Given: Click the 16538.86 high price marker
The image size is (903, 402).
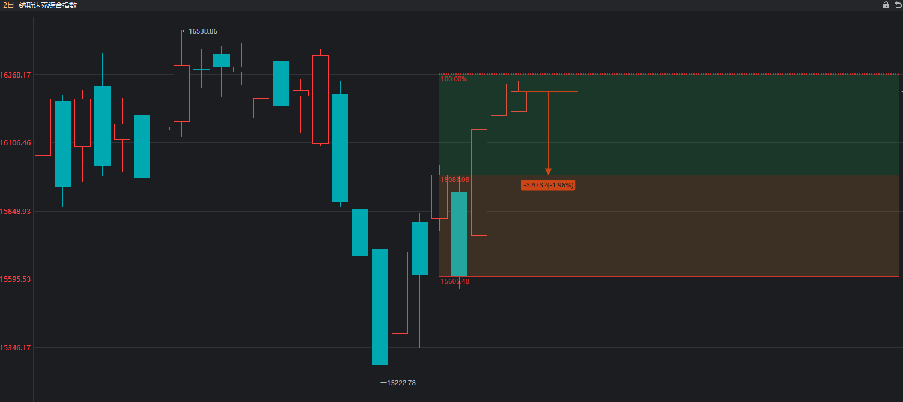Looking at the screenshot, I should pyautogui.click(x=202, y=31).
